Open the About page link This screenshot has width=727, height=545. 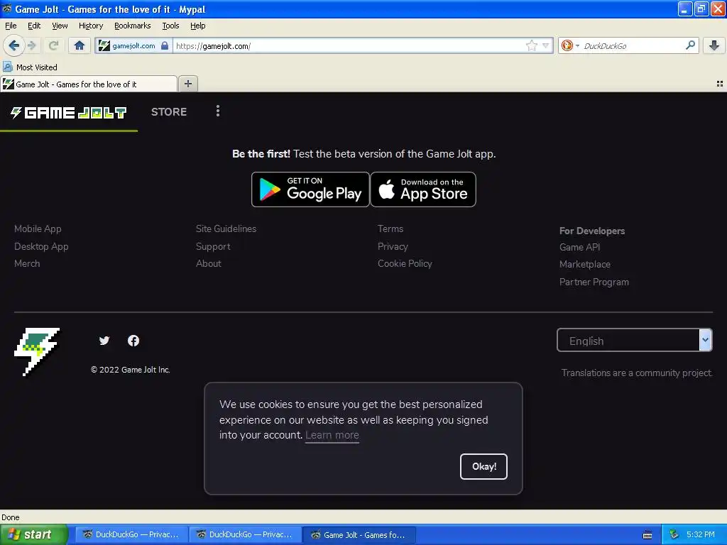[x=208, y=263]
